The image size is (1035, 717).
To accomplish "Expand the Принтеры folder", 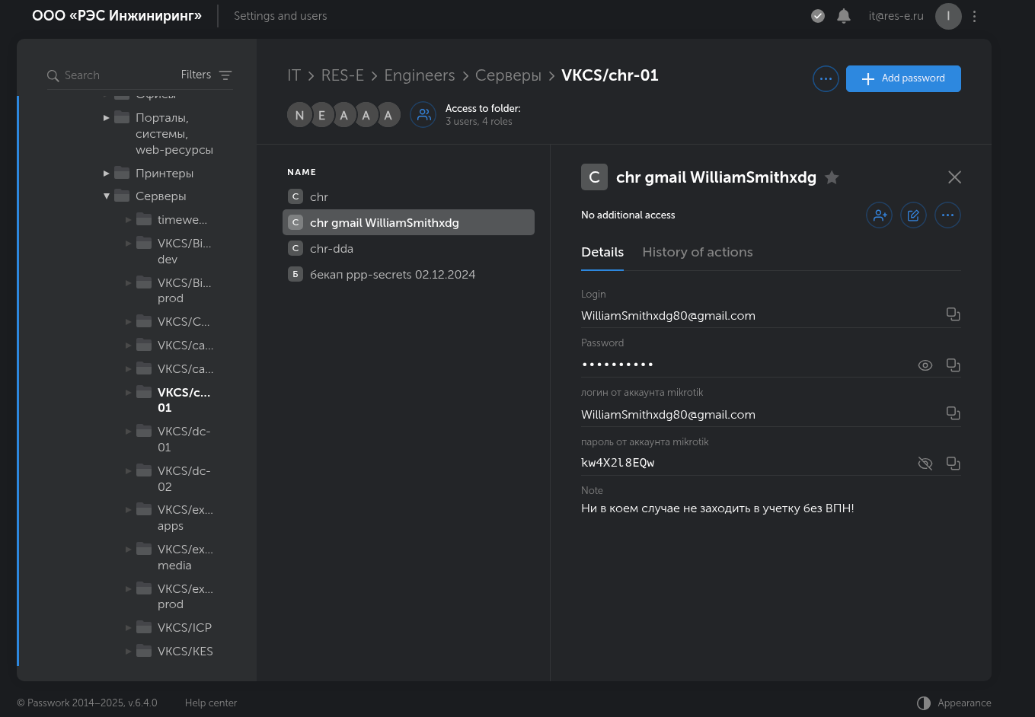I will point(107,174).
